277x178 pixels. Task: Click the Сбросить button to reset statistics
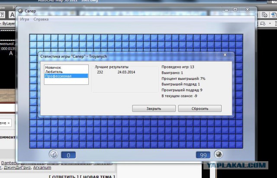[200, 108]
